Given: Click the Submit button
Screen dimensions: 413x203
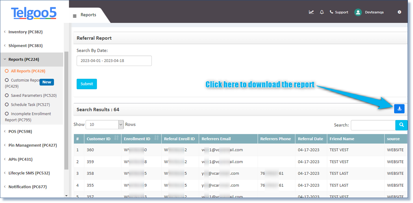Looking at the screenshot, I should tap(87, 84).
